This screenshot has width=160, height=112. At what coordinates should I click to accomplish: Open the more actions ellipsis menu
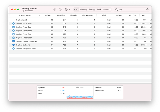tap(67, 9)
